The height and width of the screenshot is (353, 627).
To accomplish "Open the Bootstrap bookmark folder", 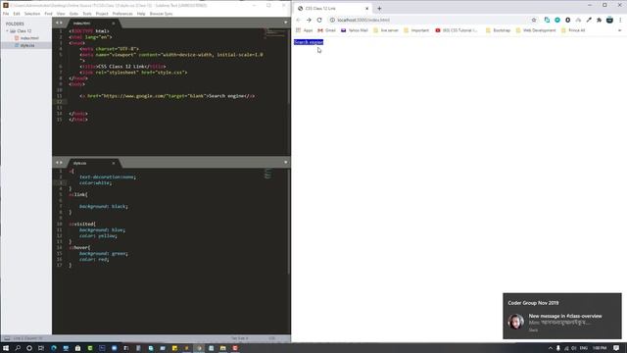I will tap(498, 30).
